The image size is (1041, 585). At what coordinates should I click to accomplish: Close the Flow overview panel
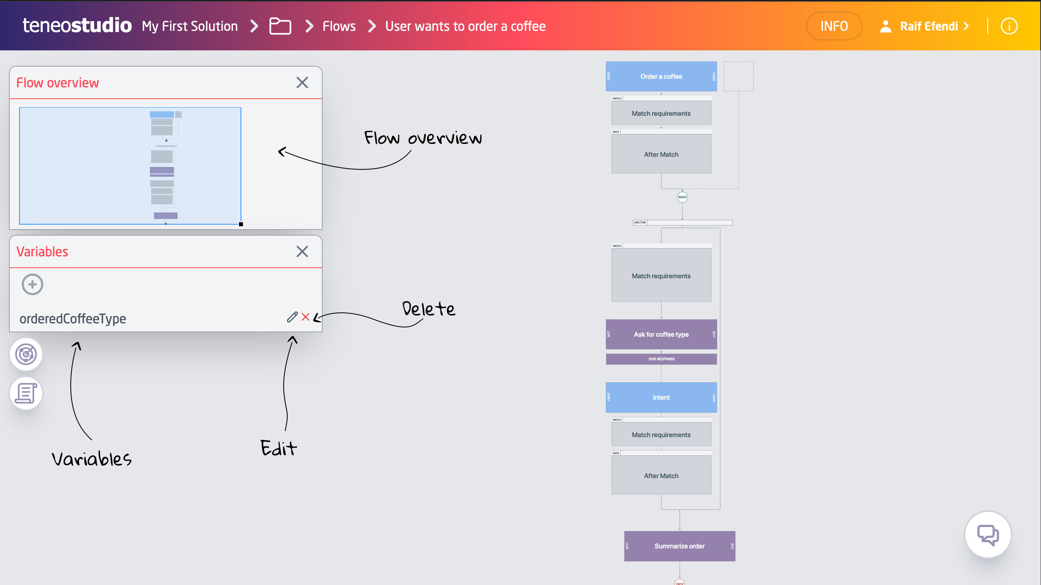pyautogui.click(x=302, y=82)
